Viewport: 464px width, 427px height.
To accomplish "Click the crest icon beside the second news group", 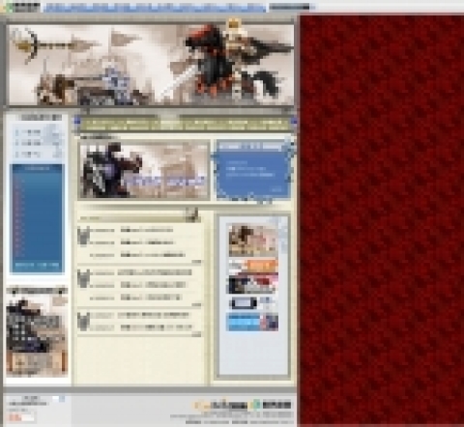I will [83, 278].
